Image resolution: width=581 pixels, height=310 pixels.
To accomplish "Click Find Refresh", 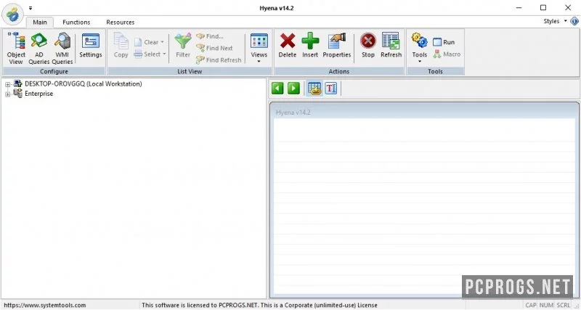I will coord(219,60).
